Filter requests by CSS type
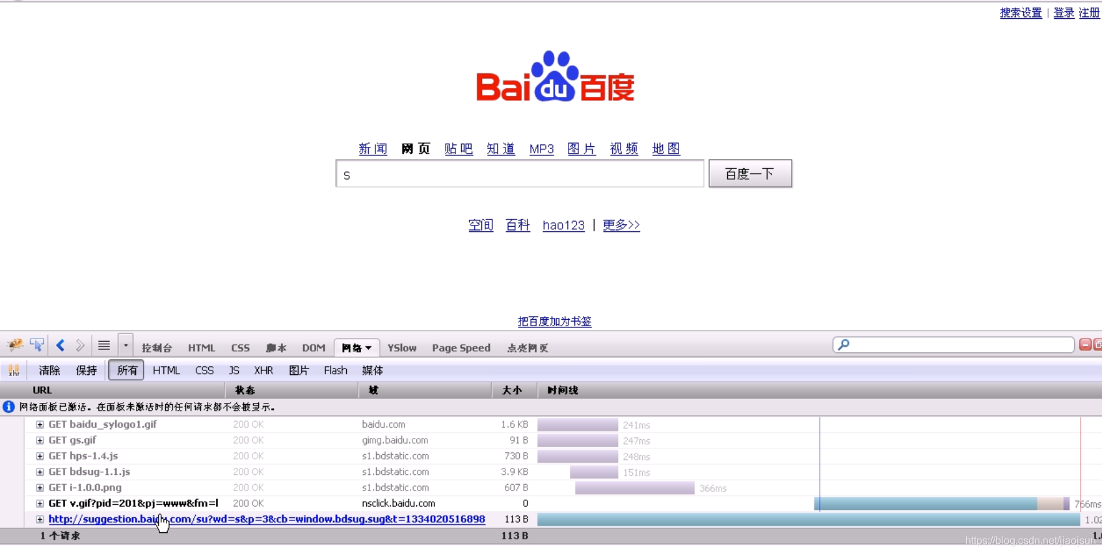The height and width of the screenshot is (553, 1102). tap(204, 370)
